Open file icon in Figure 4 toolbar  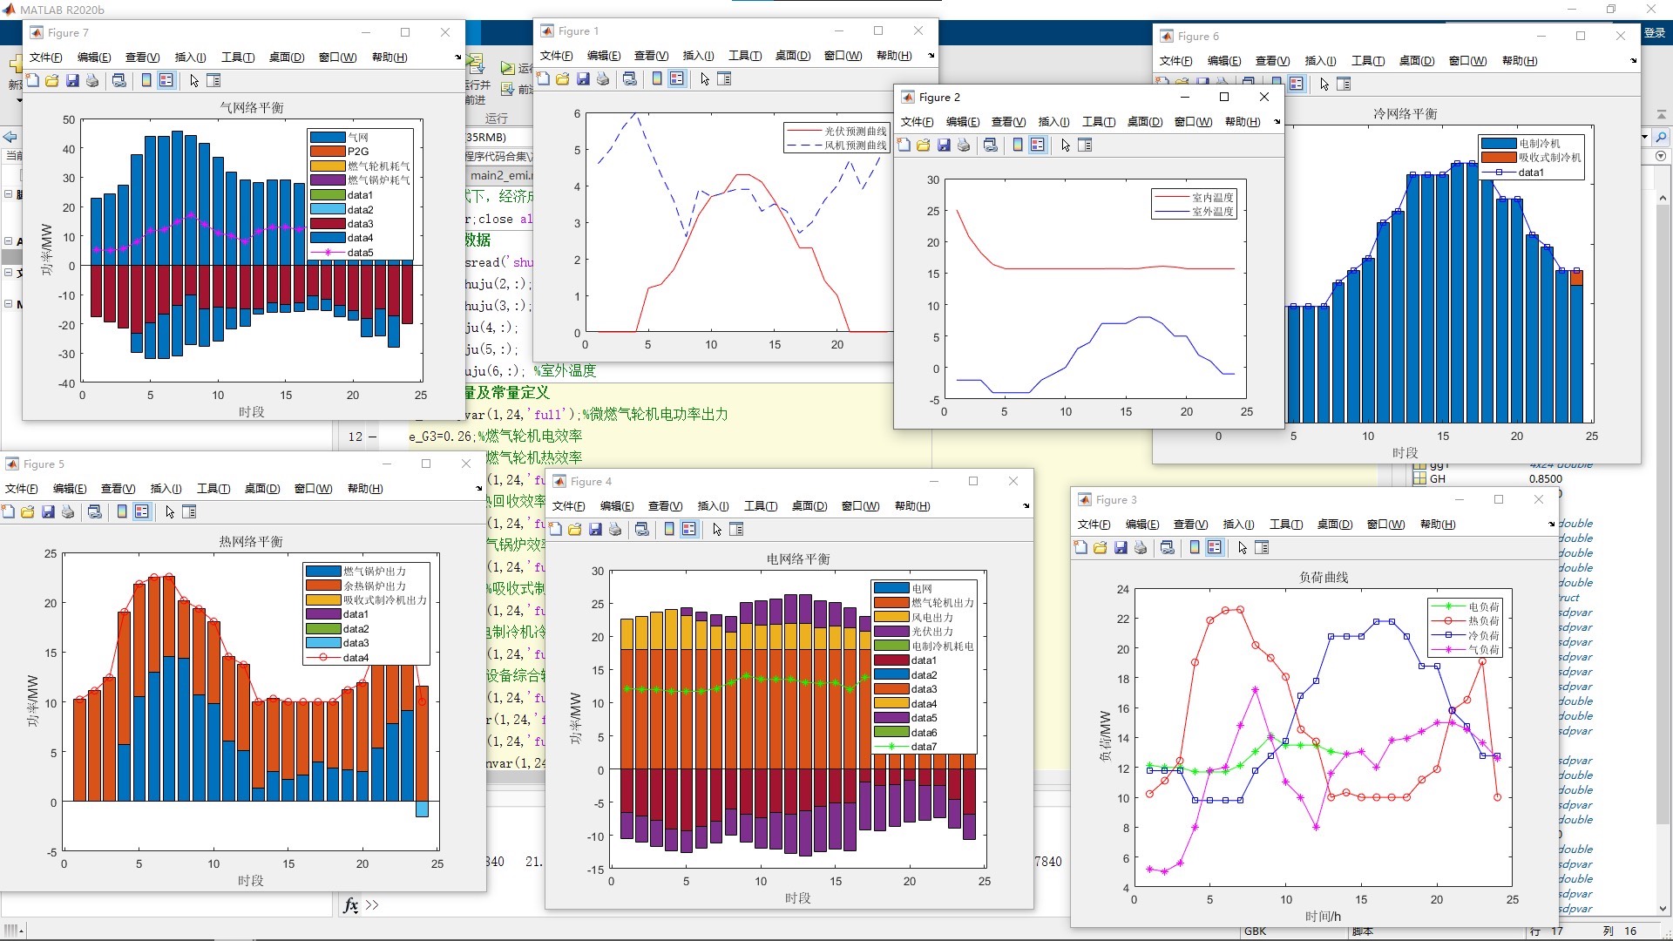click(574, 530)
